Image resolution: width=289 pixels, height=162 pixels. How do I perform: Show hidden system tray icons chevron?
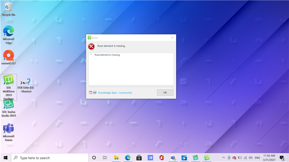click(x=224, y=157)
